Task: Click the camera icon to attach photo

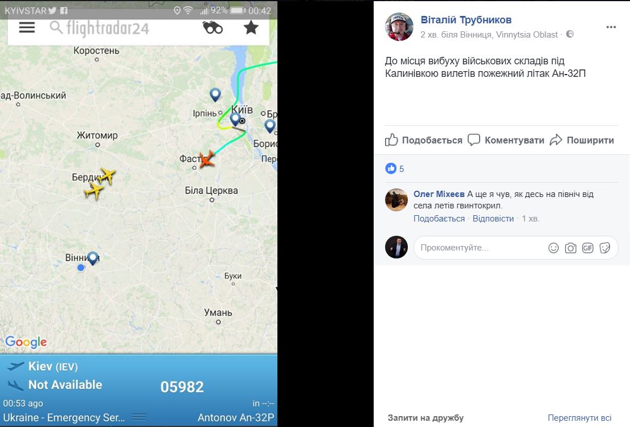Action: click(x=571, y=248)
